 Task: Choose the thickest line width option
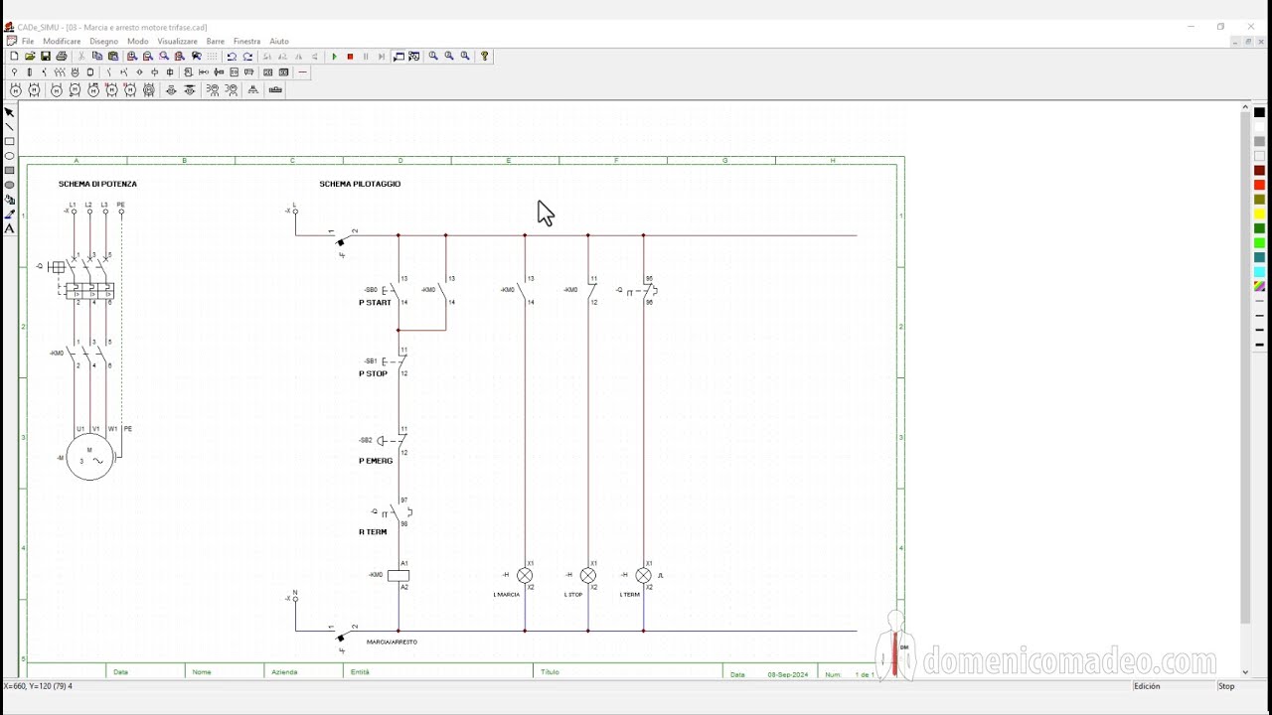(x=1259, y=345)
